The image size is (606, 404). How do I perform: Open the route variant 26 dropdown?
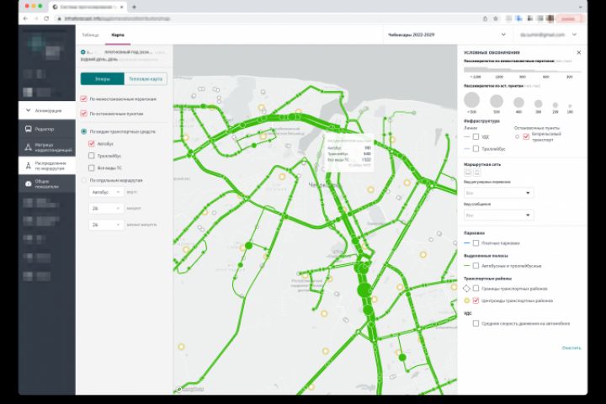pyautogui.click(x=106, y=225)
